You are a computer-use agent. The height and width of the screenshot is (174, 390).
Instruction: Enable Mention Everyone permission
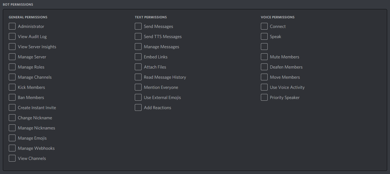138,87
